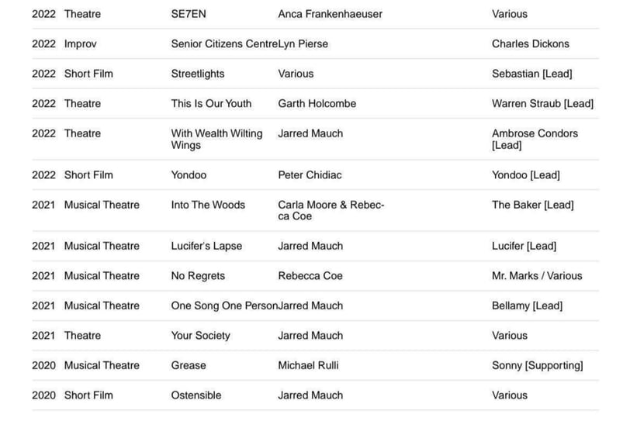Click the Streetlights short film title

click(x=198, y=74)
